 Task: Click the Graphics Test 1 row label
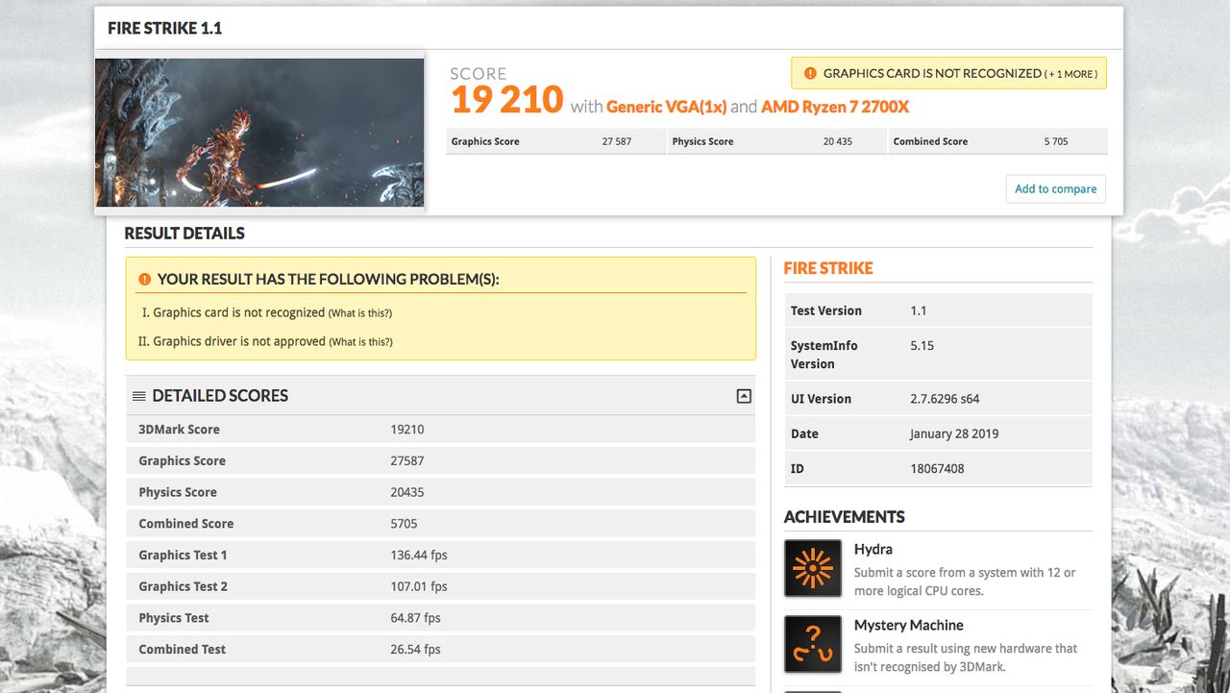[x=183, y=556]
